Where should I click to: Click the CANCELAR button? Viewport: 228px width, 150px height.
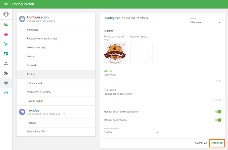(201, 143)
